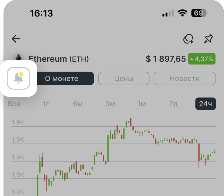
Task: Switch to the «О монете» tab
Action: (x=62, y=78)
